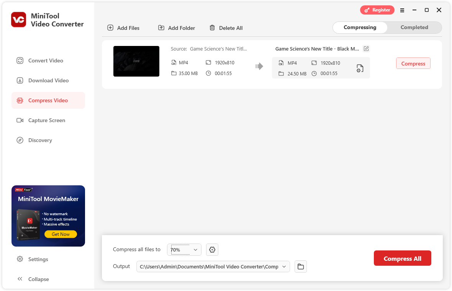Image resolution: width=452 pixels, height=291 pixels.
Task: Browse output folder with folder icon
Action: coord(301,266)
